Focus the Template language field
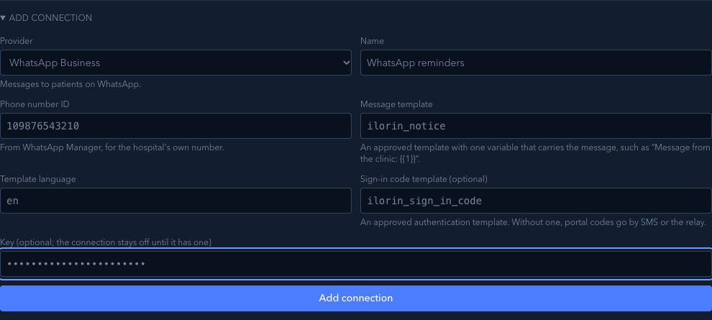The image size is (712, 320). point(175,201)
